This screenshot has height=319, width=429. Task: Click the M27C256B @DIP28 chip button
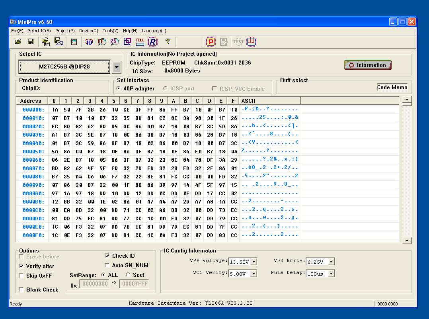(x=64, y=67)
